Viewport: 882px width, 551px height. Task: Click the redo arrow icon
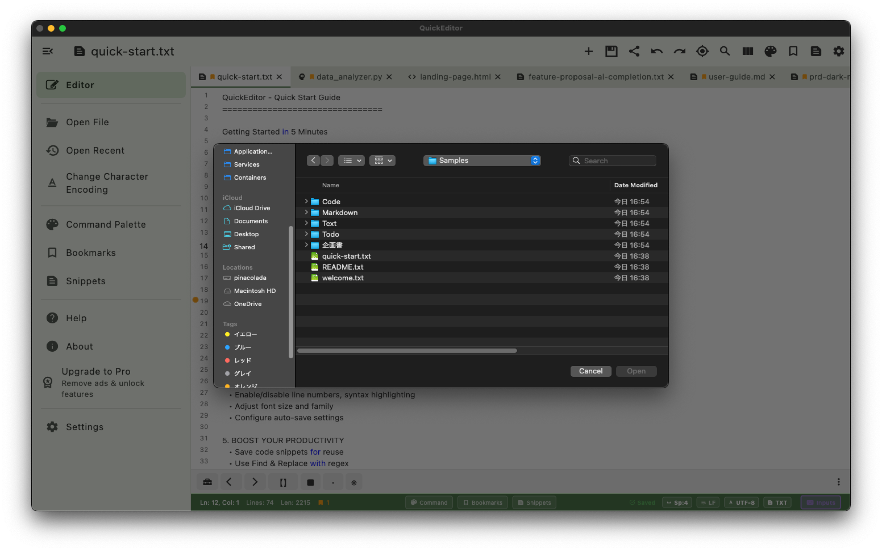coord(679,51)
